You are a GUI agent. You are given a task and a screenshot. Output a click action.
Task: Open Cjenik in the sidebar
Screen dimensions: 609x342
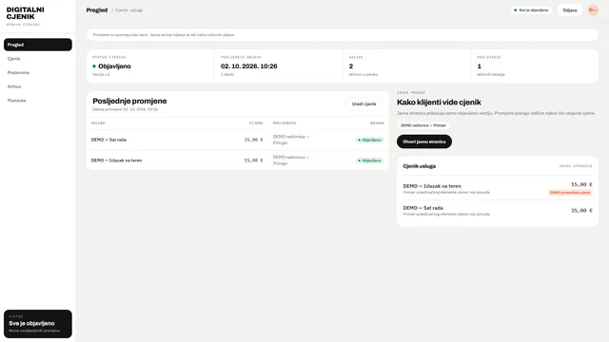38,59
